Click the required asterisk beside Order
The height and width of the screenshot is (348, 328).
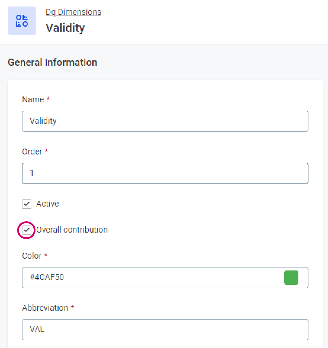[46, 151]
